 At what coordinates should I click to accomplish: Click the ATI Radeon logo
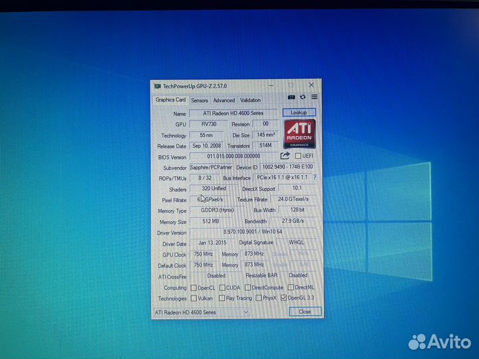tap(299, 134)
